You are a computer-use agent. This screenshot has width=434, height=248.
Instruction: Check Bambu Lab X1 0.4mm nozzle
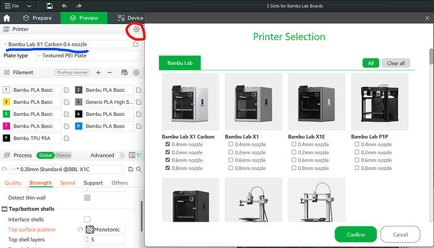pyautogui.click(x=231, y=144)
